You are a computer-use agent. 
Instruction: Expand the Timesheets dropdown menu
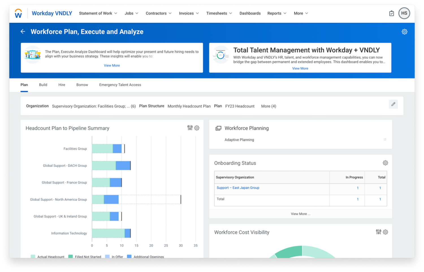coord(219,13)
